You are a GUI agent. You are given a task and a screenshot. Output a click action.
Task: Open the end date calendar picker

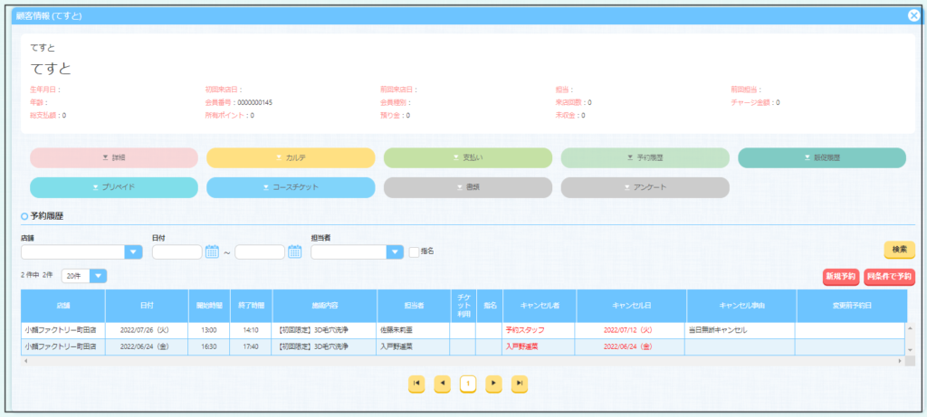coord(295,251)
